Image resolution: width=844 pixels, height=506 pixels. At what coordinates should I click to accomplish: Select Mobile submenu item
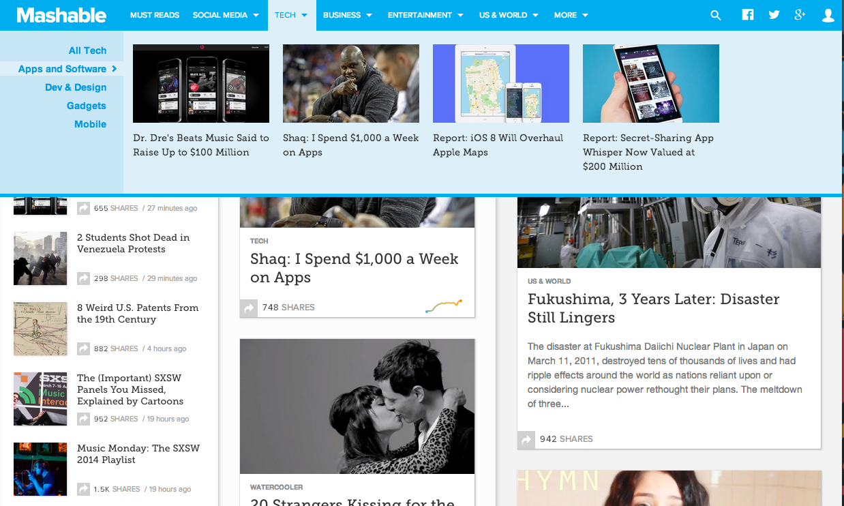[91, 124]
